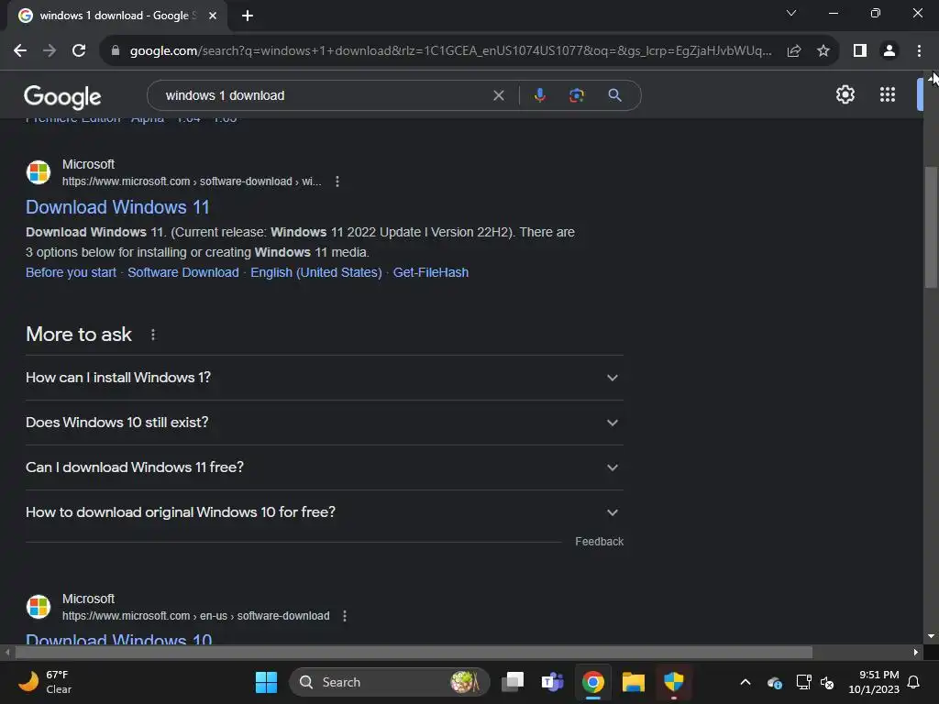Search by image with Google Lens
939x704 pixels.
(577, 95)
